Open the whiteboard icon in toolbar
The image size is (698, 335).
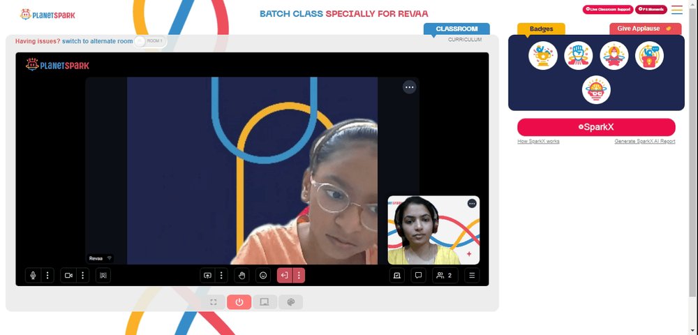pyautogui.click(x=397, y=276)
